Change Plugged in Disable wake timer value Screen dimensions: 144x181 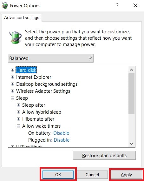pyautogui.click(x=62, y=140)
